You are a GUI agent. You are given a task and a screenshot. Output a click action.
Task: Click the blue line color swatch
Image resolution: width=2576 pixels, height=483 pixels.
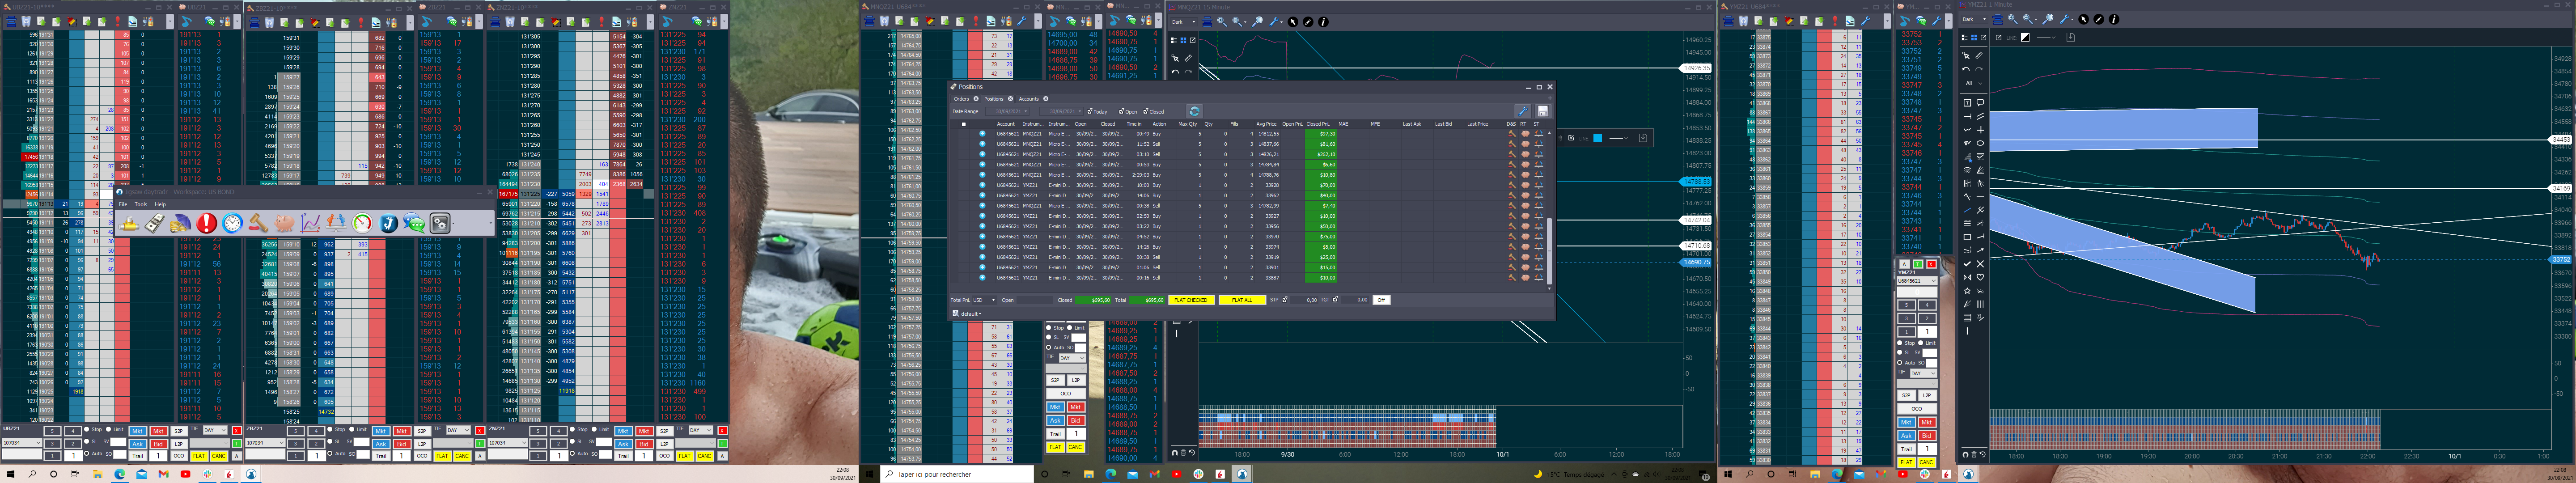(1597, 138)
